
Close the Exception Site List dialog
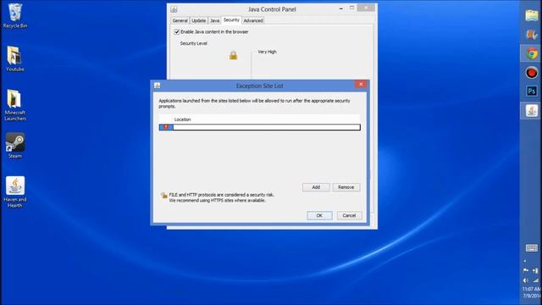361,85
